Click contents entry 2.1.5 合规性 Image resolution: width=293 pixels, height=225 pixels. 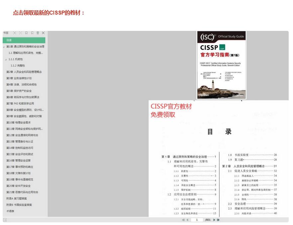point(256,194)
